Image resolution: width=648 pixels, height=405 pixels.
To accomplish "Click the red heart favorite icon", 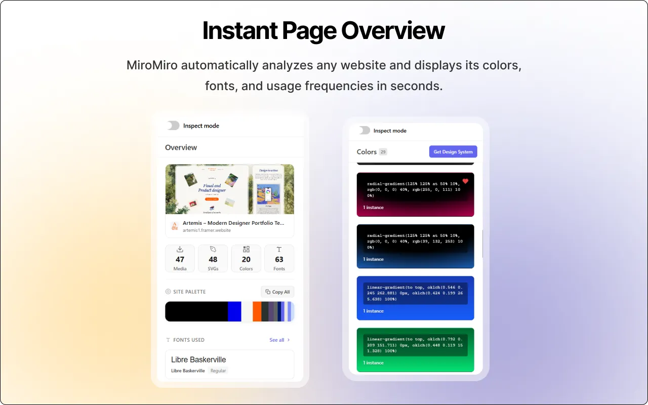I will (465, 181).
